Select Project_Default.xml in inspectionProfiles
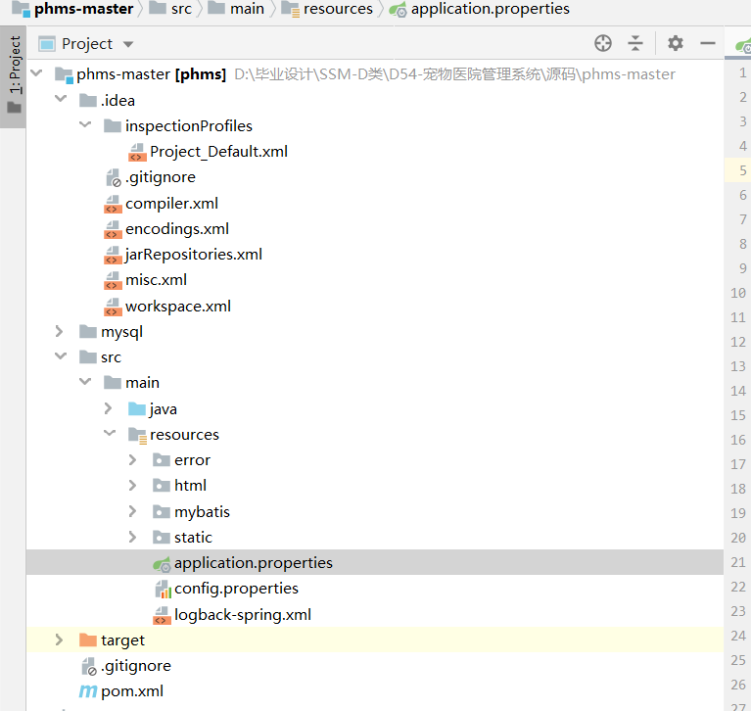 tap(217, 152)
